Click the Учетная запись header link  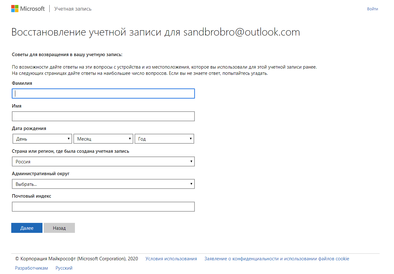(x=73, y=9)
